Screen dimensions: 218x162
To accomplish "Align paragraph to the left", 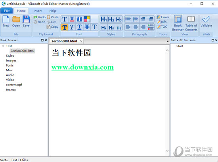I will [x=128, y=27].
